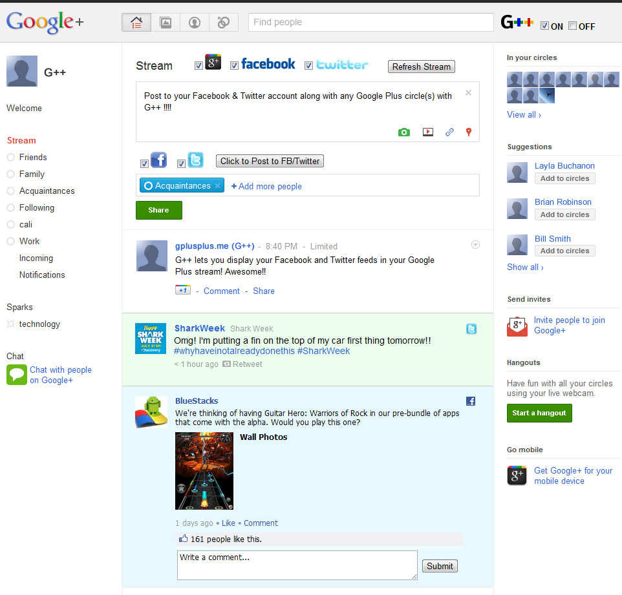The width and height of the screenshot is (622, 595).
Task: Open the Home stream icon
Action: 136,22
